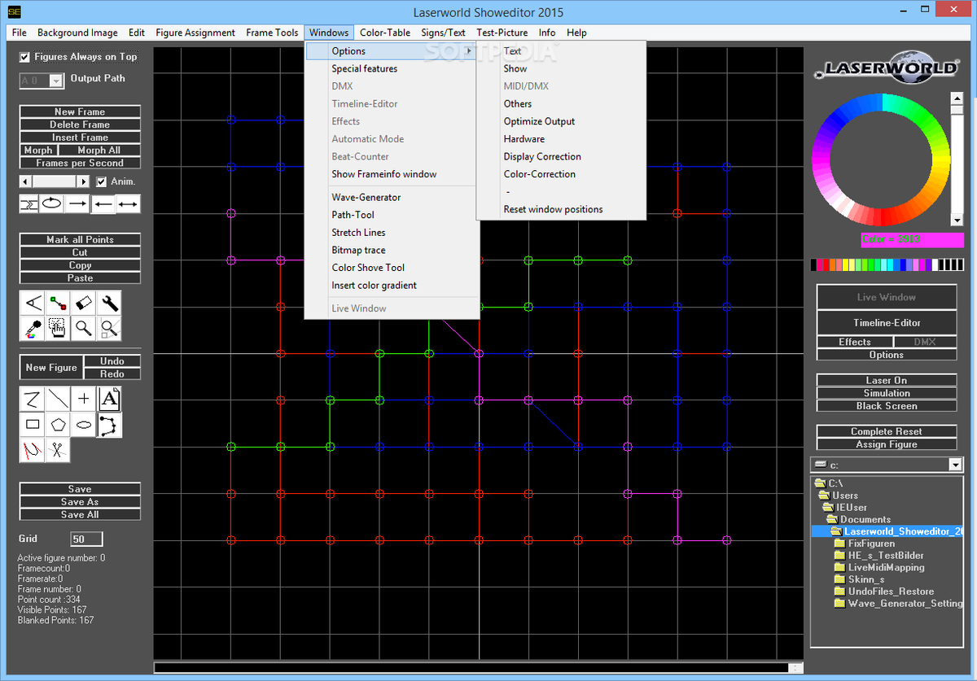Choose Reset window positions in submenu
Image resolution: width=977 pixels, height=681 pixels.
tap(562, 209)
